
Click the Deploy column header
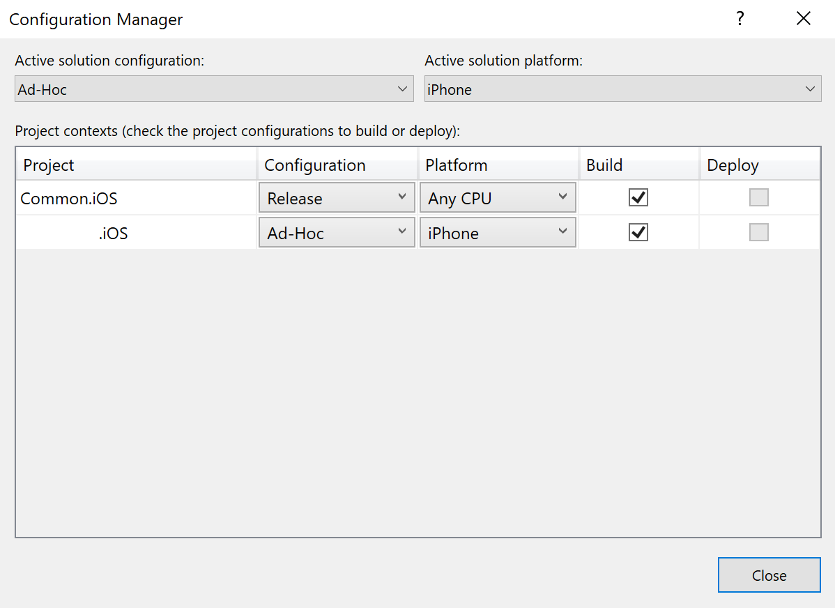pyautogui.click(x=759, y=165)
